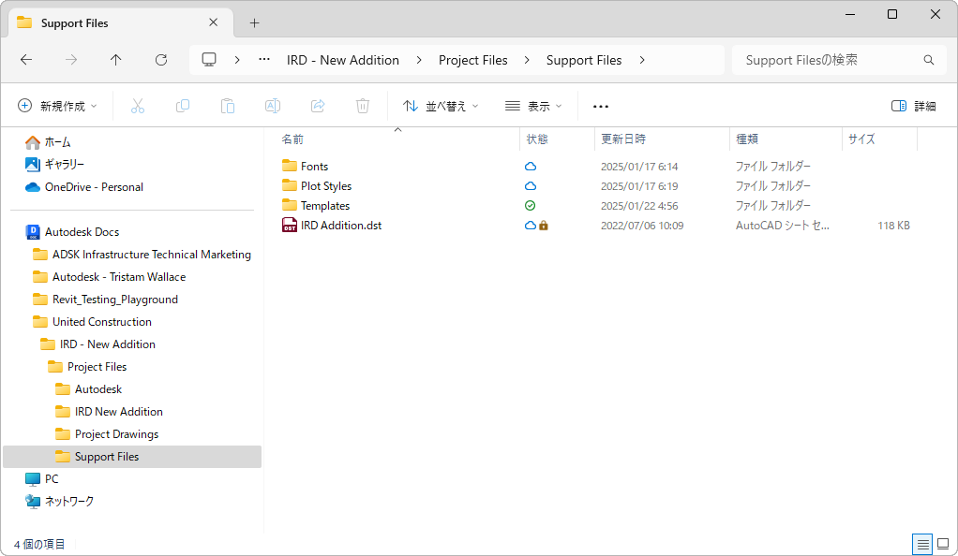Click the lock icon beside IRD Addition.dst
This screenshot has width=958, height=556.
point(543,226)
